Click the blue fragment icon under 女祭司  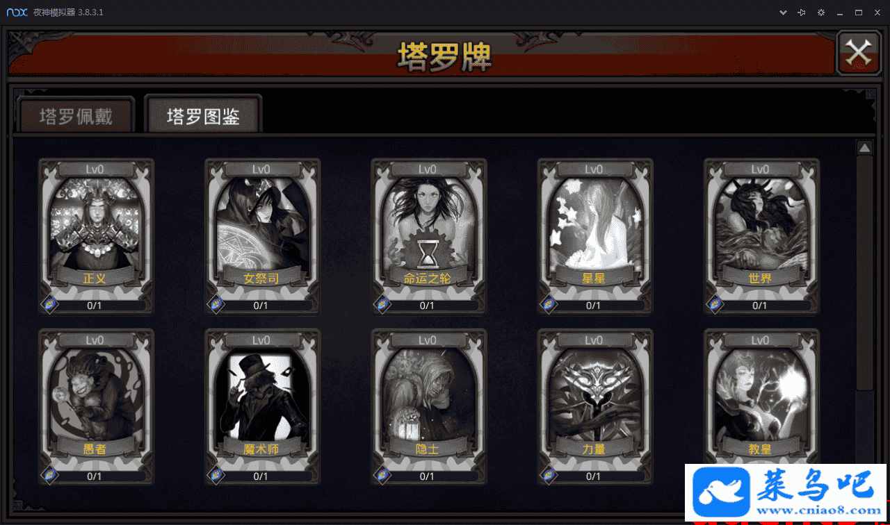pos(216,304)
